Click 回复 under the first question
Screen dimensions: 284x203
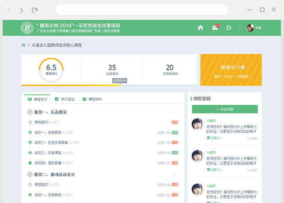(213, 138)
